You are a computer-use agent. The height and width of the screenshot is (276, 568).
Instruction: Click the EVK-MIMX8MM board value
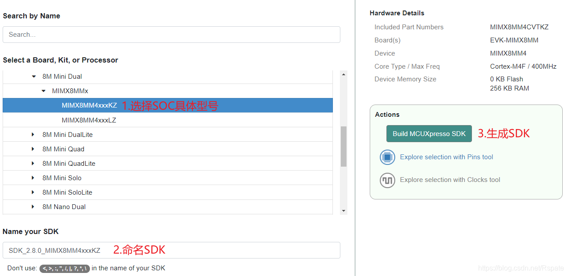coord(514,40)
